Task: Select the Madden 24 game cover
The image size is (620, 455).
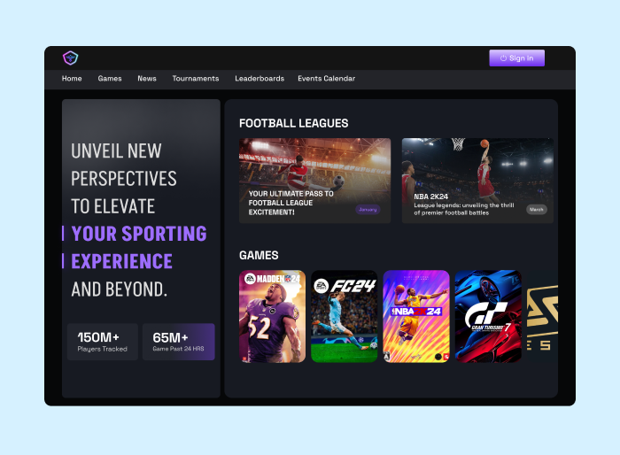Action: [x=273, y=316]
